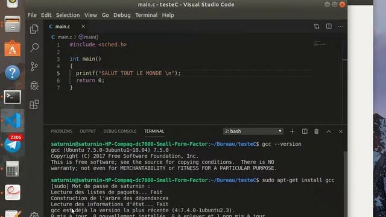Click main.c in the breadcrumb

[x=65, y=37]
